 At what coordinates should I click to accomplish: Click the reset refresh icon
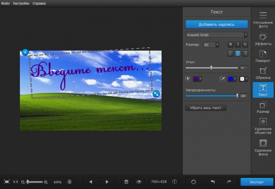193,182
